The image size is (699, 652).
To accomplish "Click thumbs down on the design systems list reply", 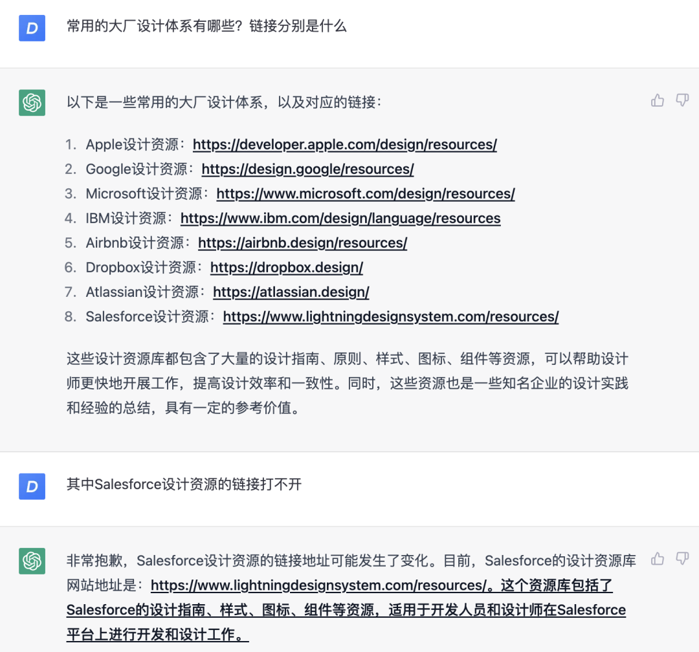I will (683, 100).
